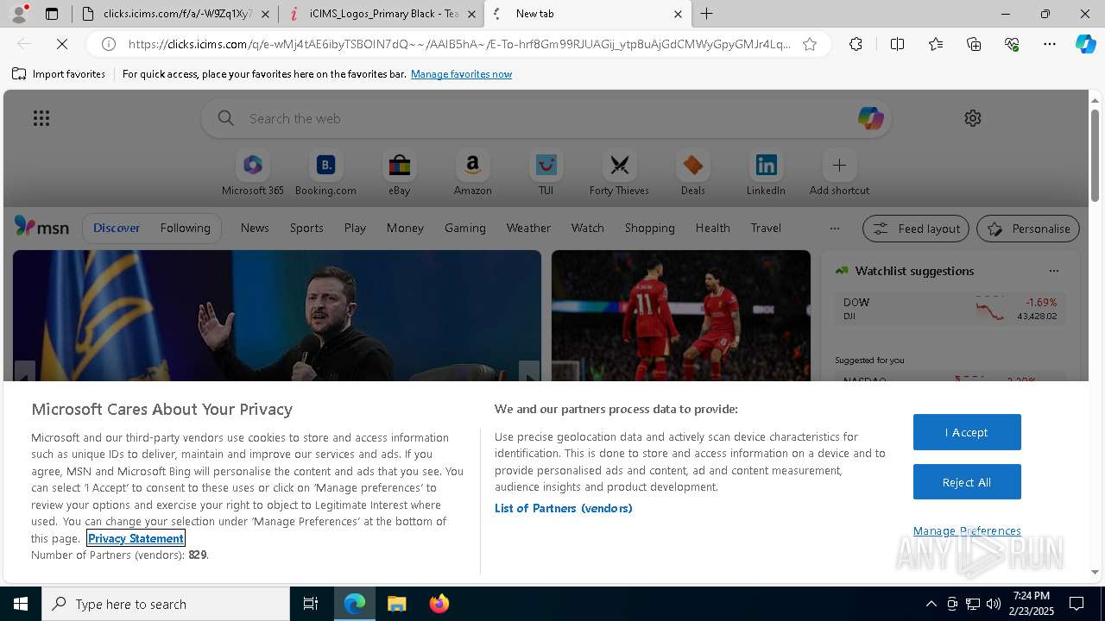Screen dimensions: 1105x621
Task: Open Booking.com shortcut
Action: [x=325, y=173]
